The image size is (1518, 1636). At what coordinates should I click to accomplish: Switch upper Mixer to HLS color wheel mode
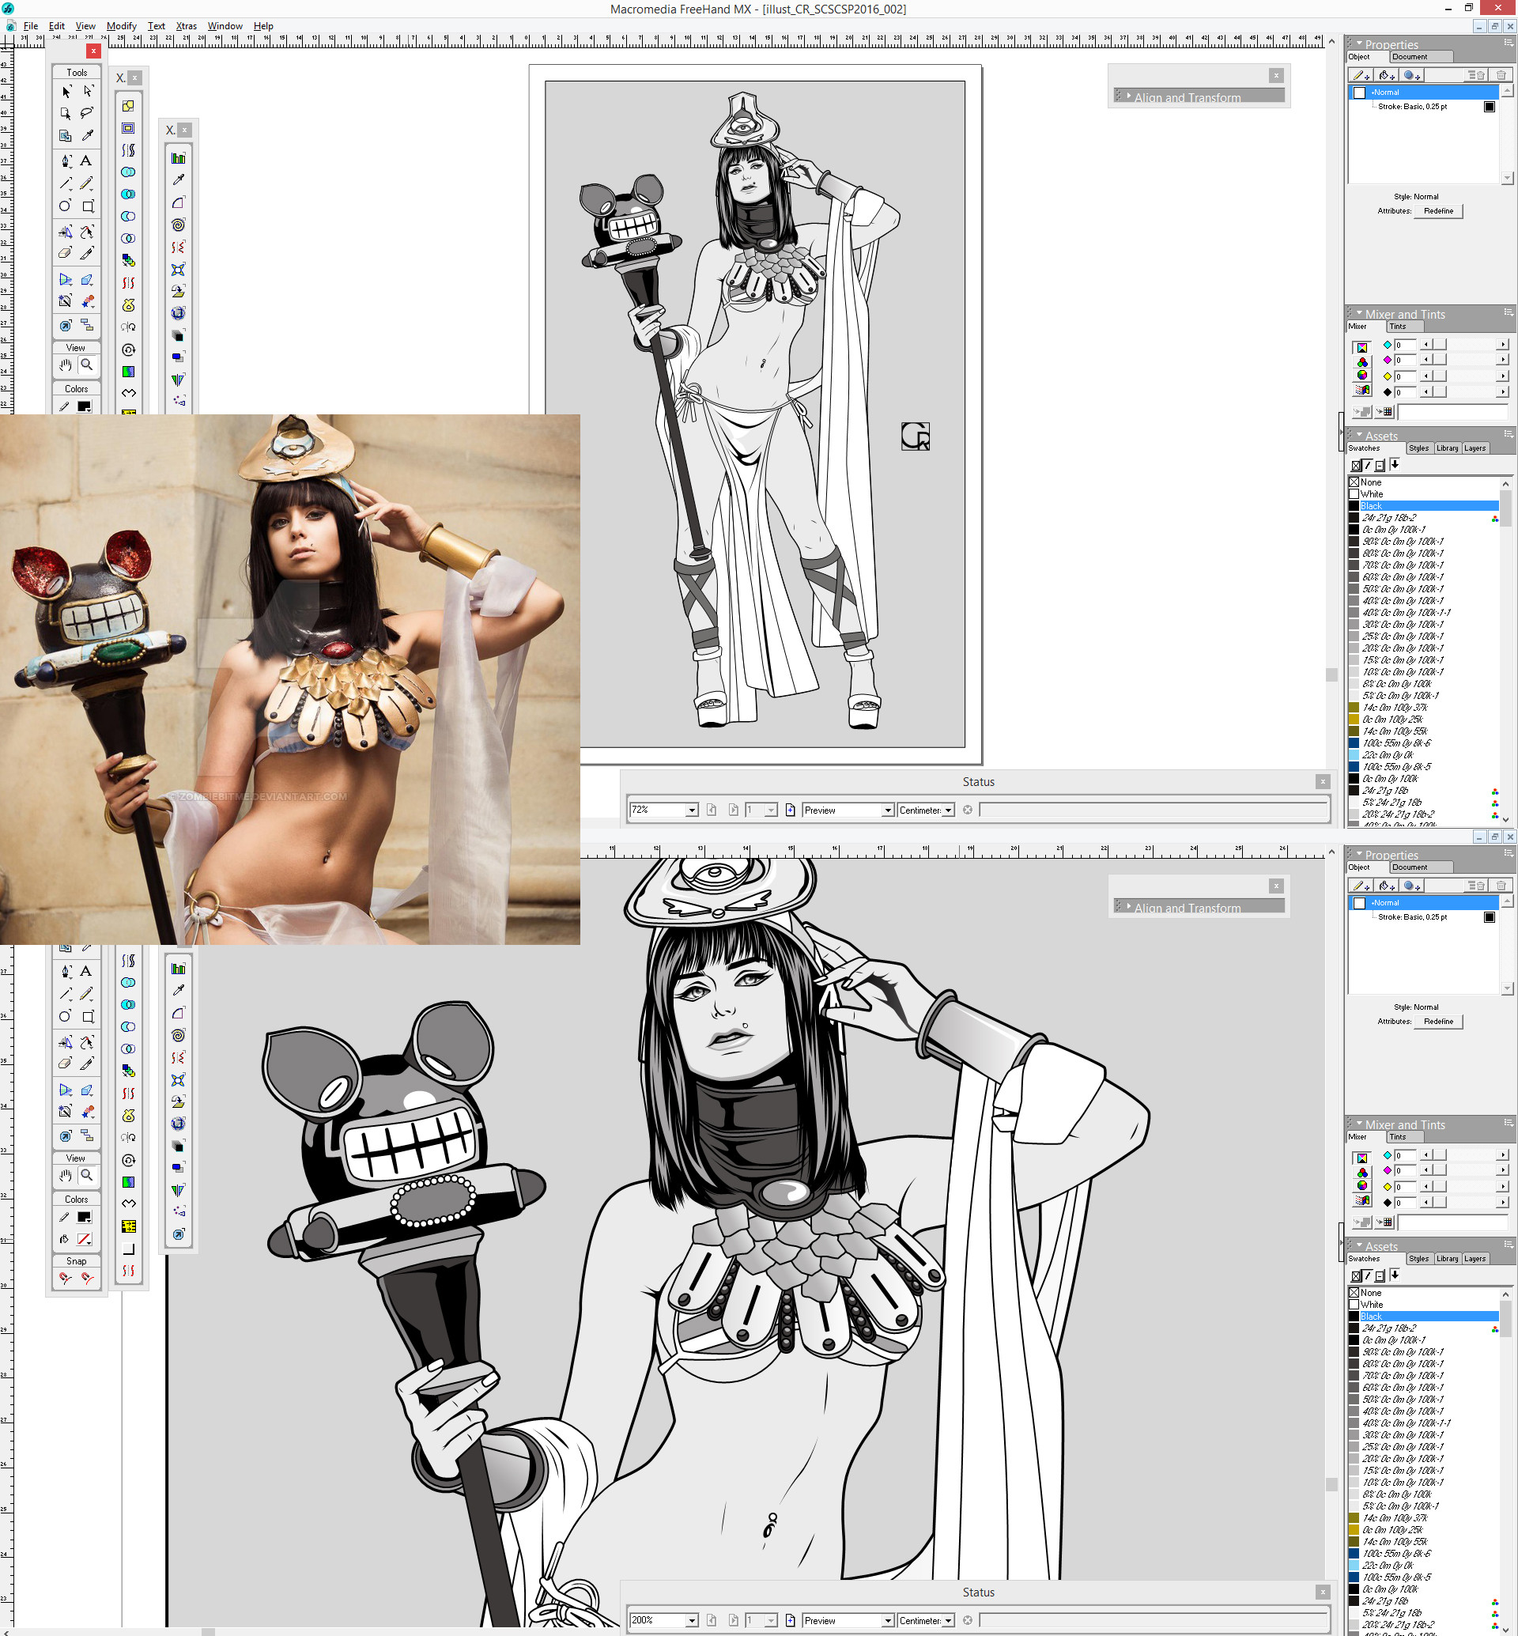(1362, 376)
